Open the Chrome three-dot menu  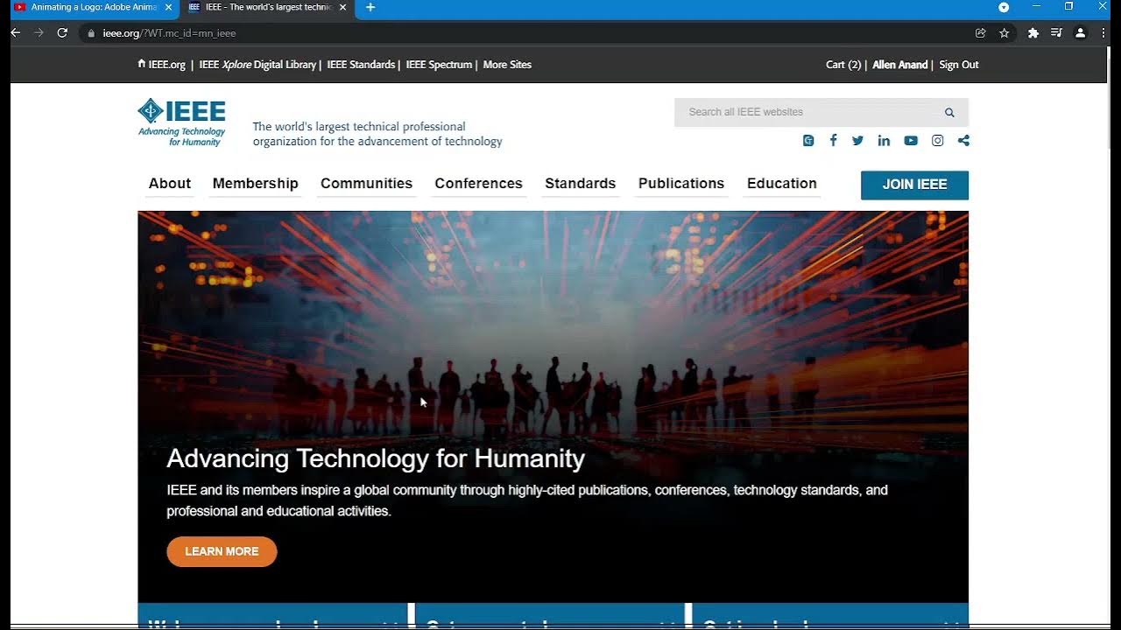pyautogui.click(x=1103, y=32)
